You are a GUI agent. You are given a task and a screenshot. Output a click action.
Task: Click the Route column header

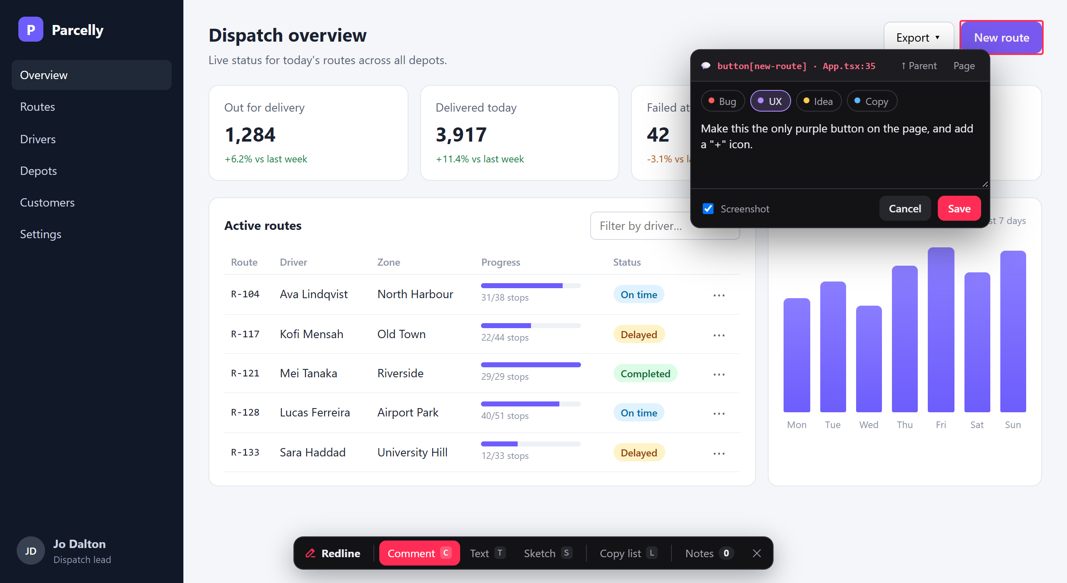click(x=244, y=262)
